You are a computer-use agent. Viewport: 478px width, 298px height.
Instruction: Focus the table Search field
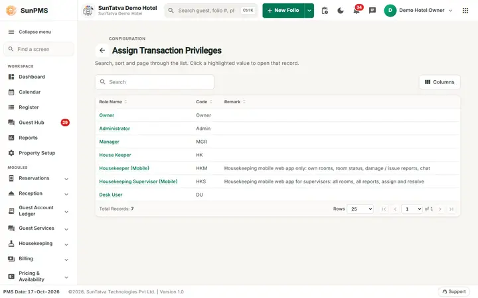click(155, 82)
